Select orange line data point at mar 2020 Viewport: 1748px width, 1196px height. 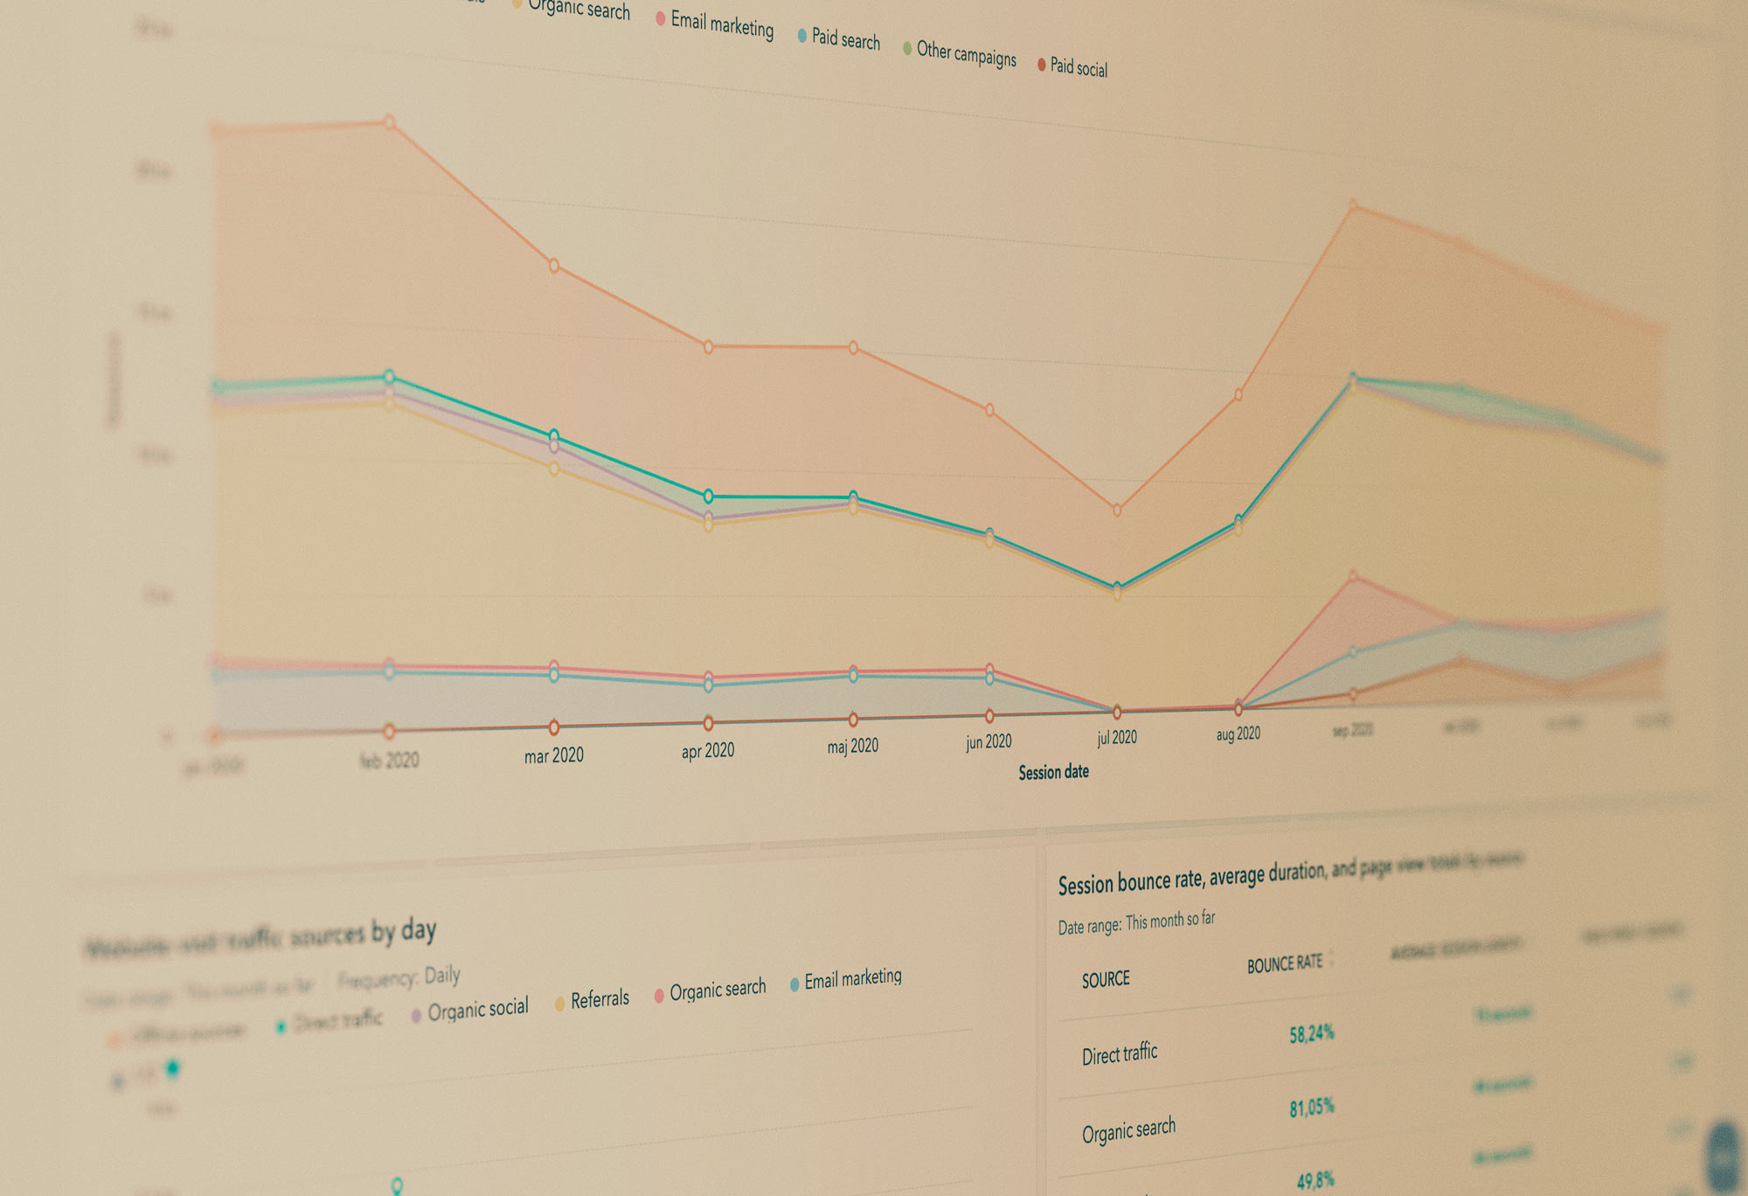tap(554, 266)
